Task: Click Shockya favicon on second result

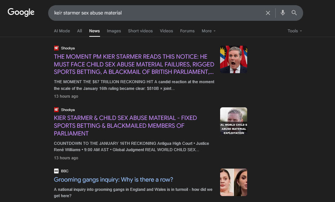Action: pos(56,110)
